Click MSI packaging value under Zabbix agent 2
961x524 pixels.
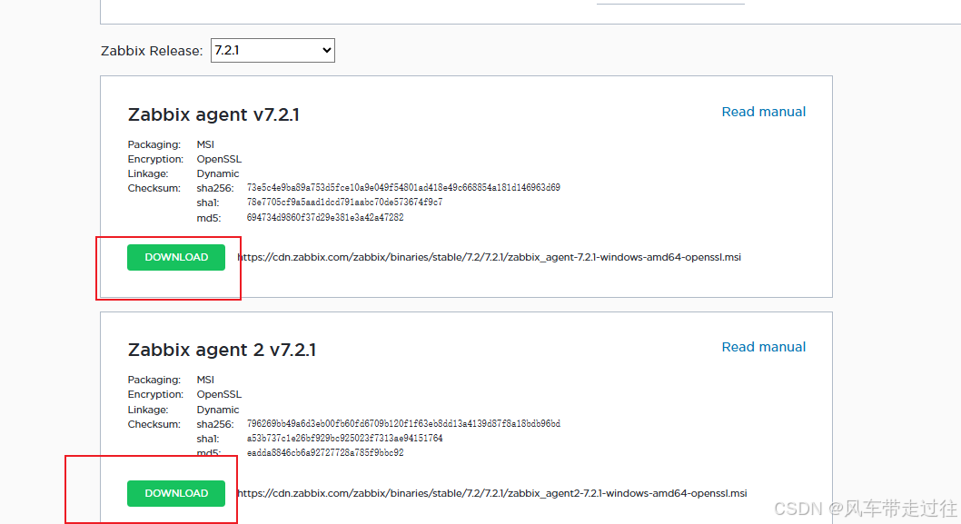click(205, 380)
